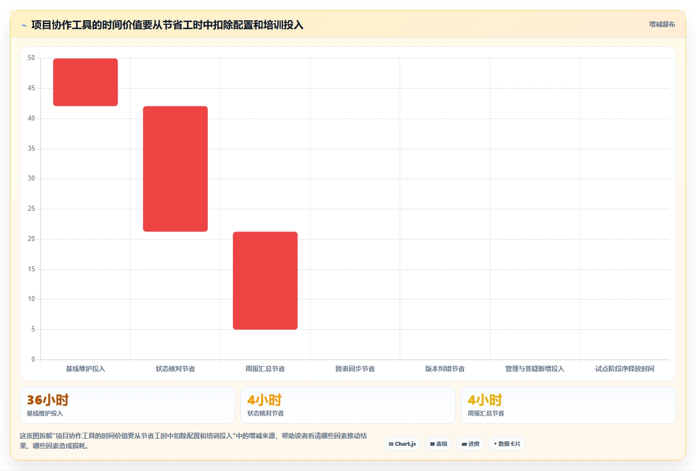Click the 36小时 value in first card

coord(48,400)
